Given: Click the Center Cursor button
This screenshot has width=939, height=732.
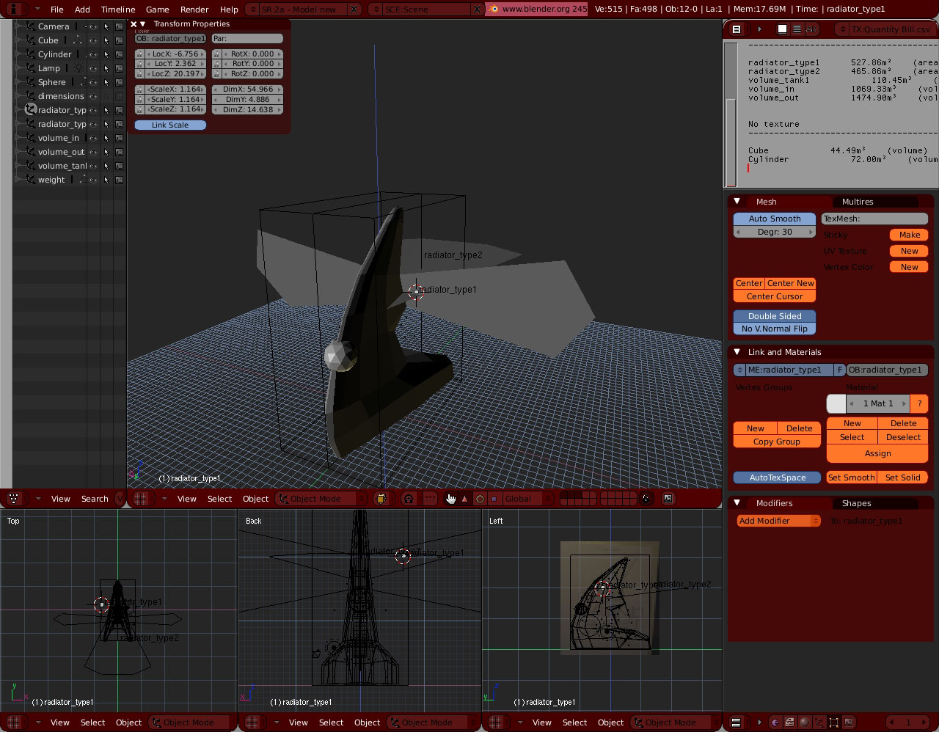Looking at the screenshot, I should pyautogui.click(x=775, y=296).
